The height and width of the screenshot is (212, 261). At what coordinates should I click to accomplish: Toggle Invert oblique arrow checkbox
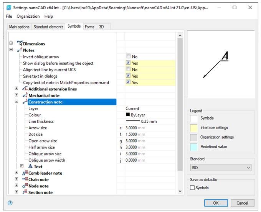(x=128, y=56)
